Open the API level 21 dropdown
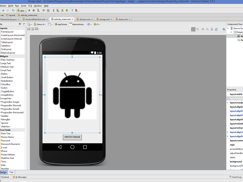 point(97,24)
